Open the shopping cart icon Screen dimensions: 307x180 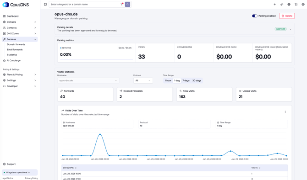[296, 4]
